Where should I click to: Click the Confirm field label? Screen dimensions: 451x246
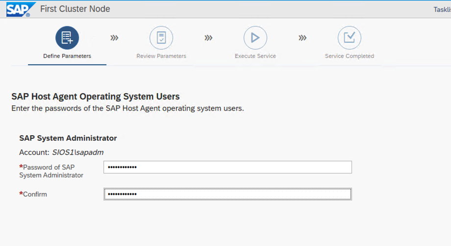(x=33, y=194)
